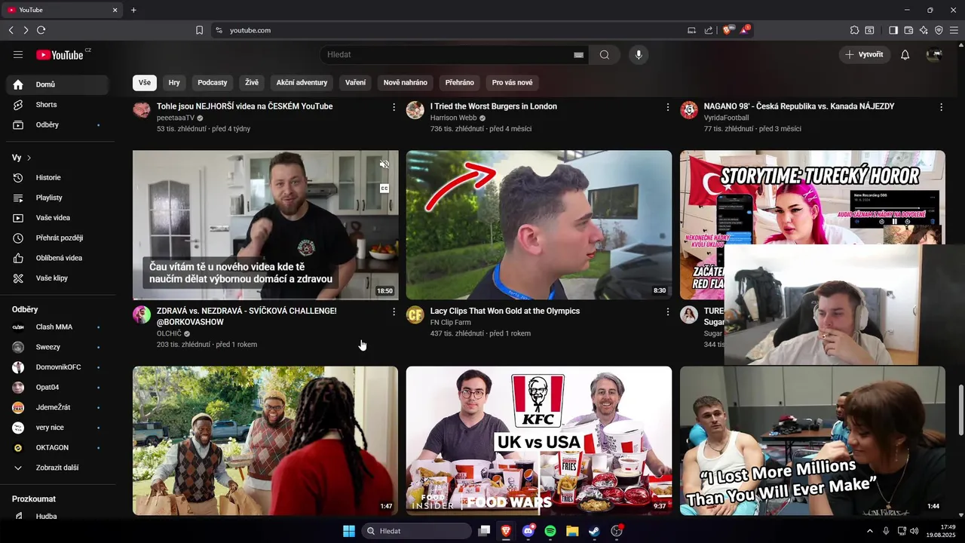Open Spotify from the taskbar
Image resolution: width=965 pixels, height=543 pixels.
tap(550, 531)
